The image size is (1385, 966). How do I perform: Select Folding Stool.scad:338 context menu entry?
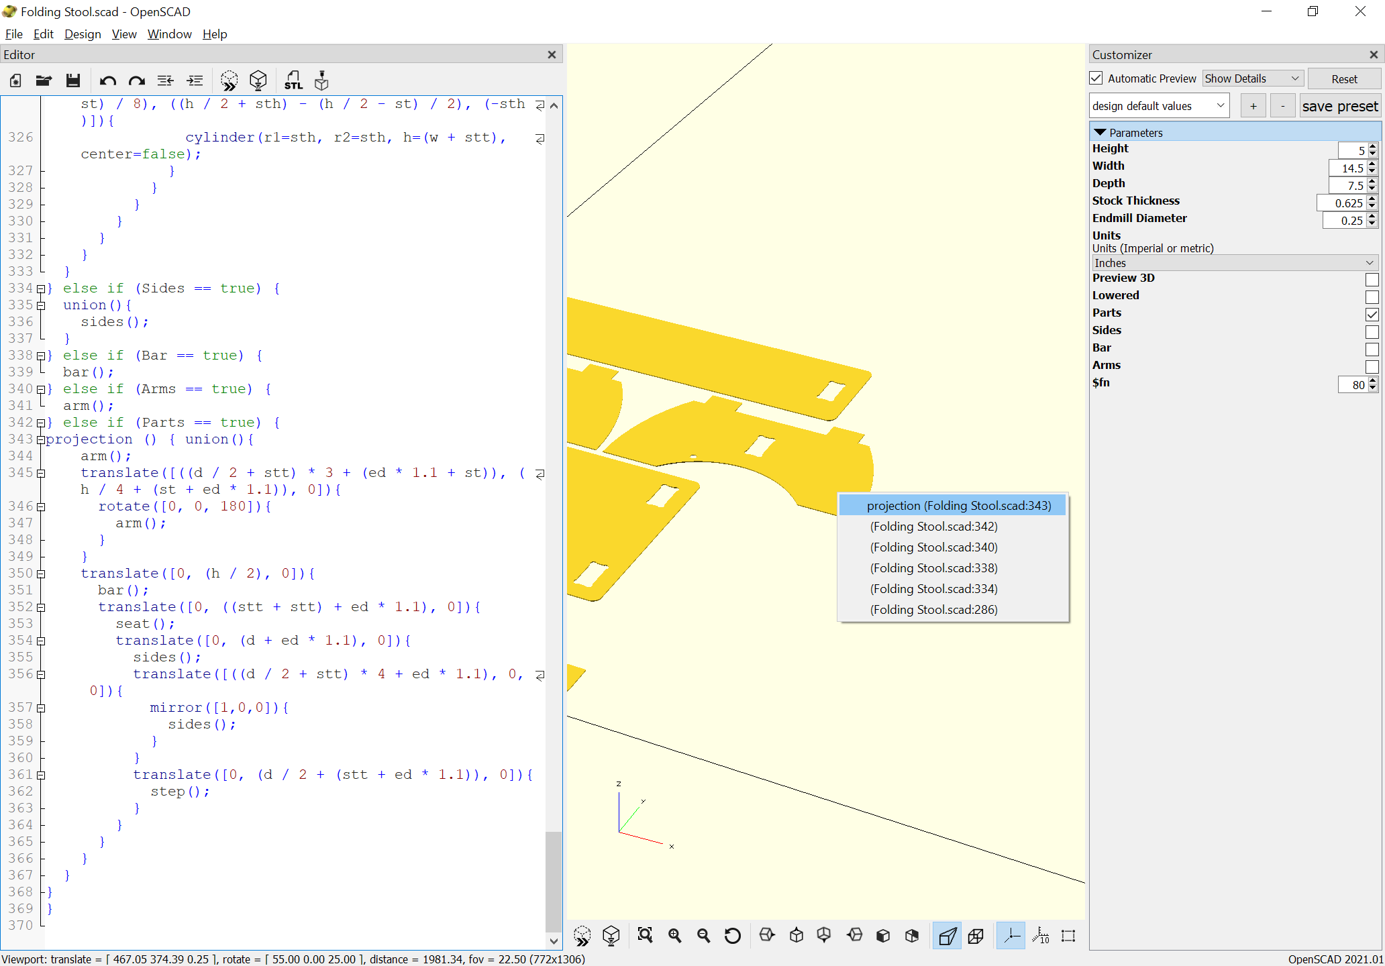(933, 568)
